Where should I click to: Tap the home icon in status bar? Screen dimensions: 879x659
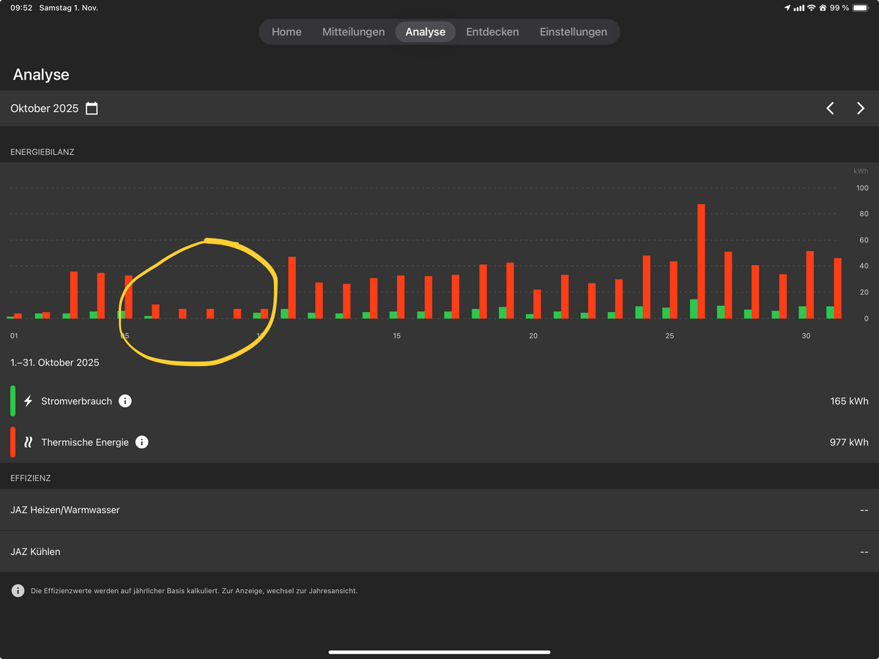pyautogui.click(x=823, y=7)
